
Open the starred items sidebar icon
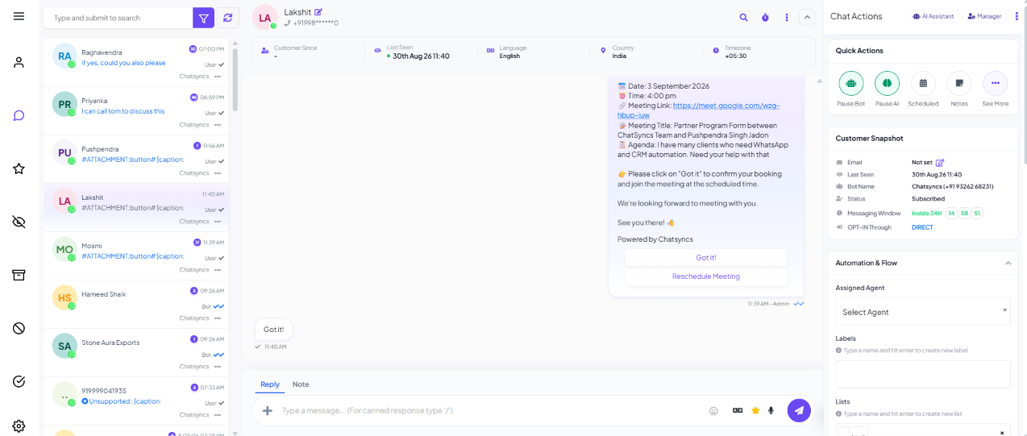19,168
